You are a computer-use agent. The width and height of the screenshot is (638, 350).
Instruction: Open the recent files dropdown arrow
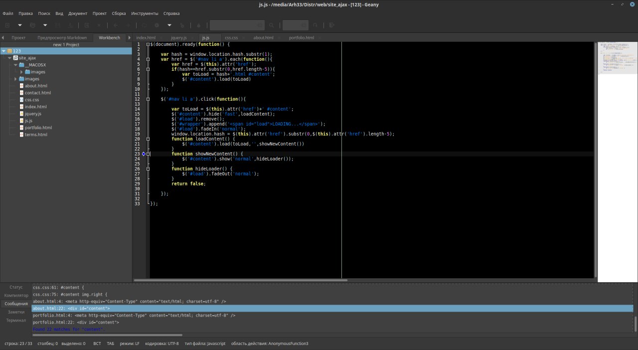(x=45, y=25)
